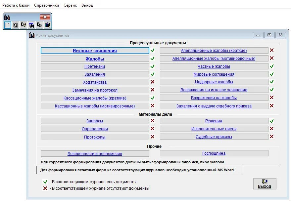Click the green check beside Кассационные жалобы (краткие)
Image resolution: width=291 pixels, height=201 pixels.
(153, 98)
